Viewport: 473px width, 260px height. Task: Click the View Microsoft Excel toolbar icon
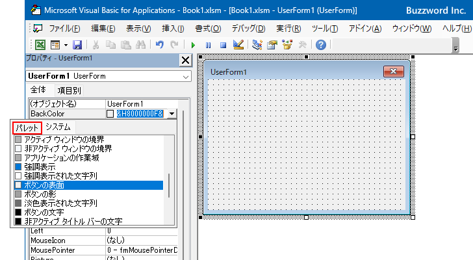coord(40,45)
